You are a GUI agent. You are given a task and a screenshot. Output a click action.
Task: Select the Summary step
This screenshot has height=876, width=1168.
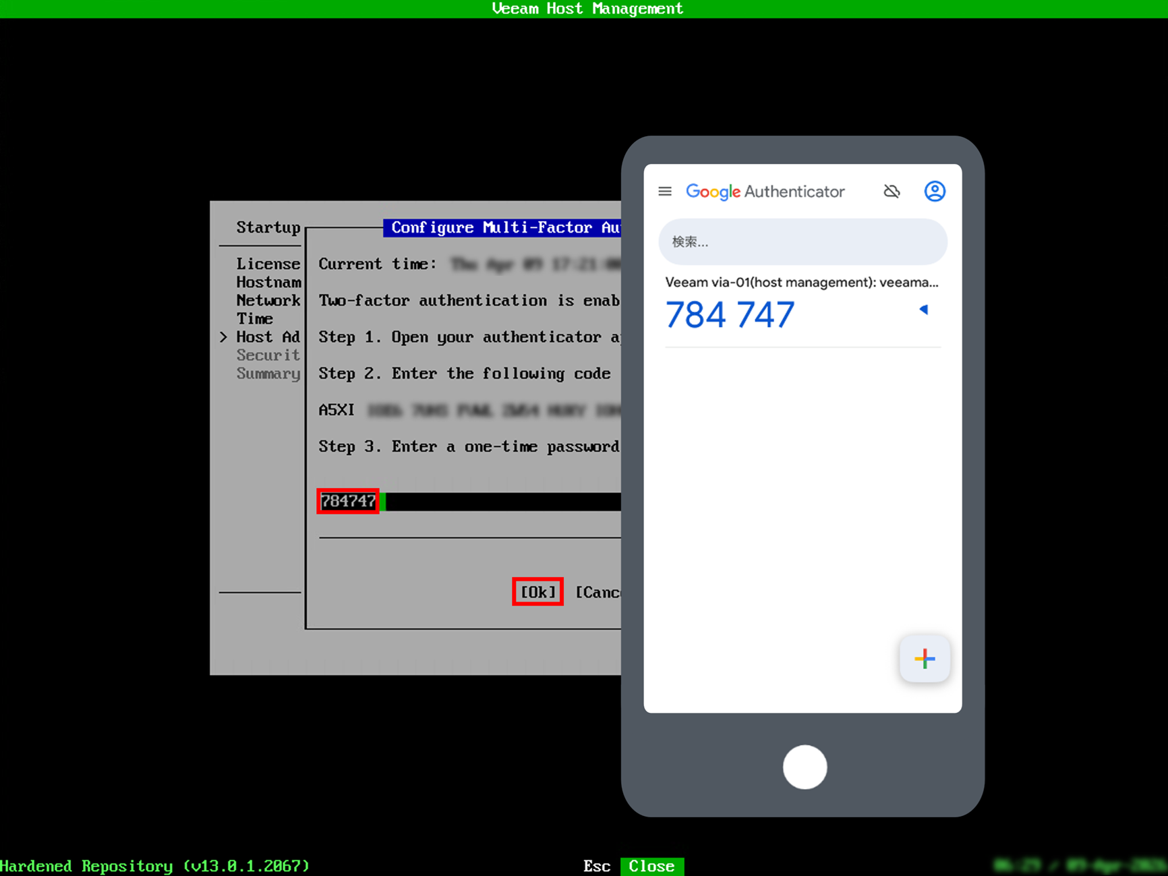coord(268,374)
